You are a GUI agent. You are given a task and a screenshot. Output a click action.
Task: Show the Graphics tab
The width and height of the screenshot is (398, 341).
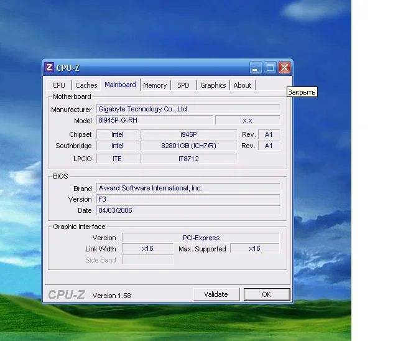coord(213,85)
